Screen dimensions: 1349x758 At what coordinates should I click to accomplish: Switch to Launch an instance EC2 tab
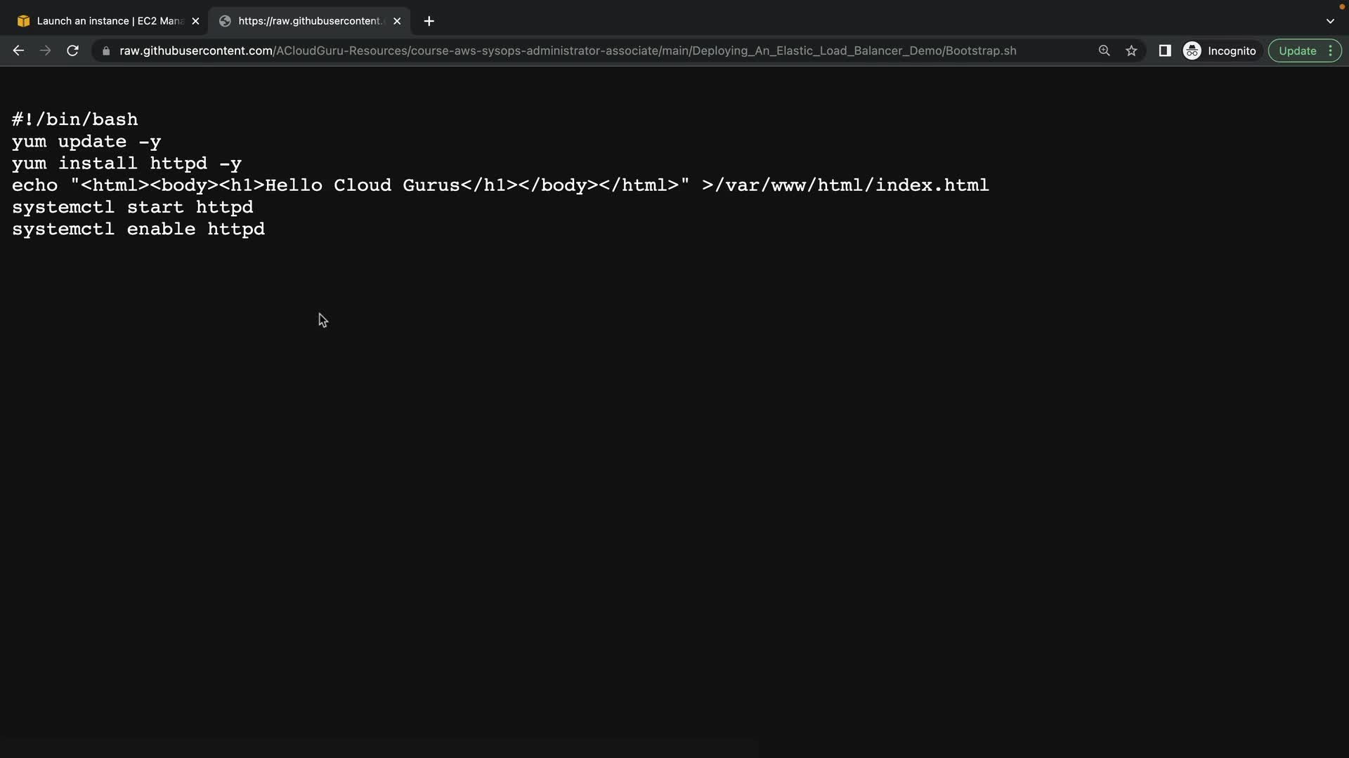109,21
